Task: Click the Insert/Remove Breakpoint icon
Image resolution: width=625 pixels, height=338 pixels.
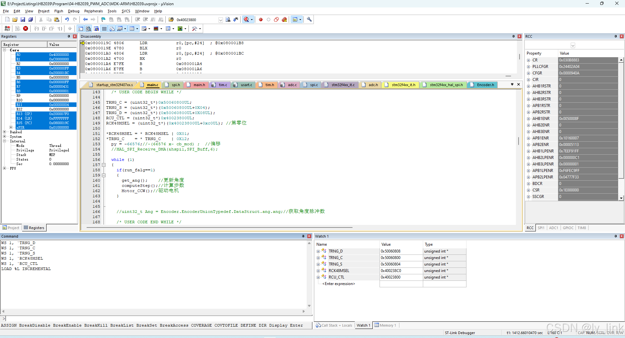Action: (261, 20)
